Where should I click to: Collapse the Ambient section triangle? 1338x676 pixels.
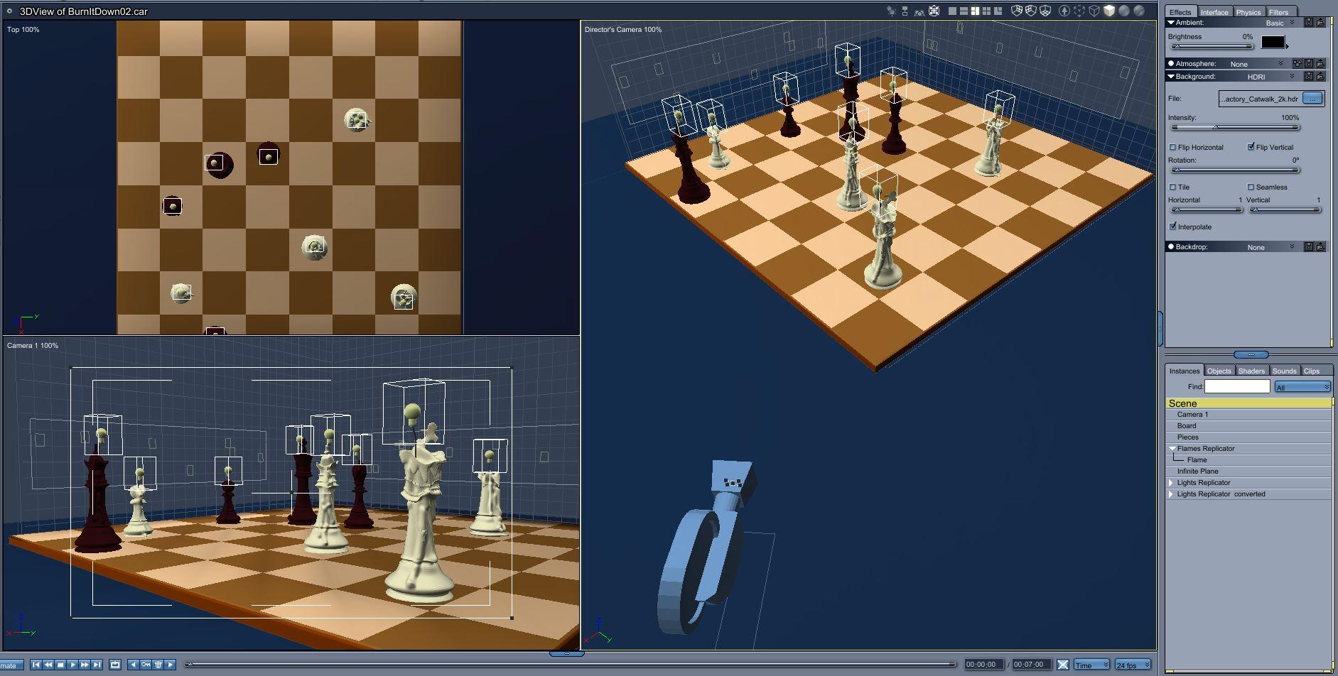[1171, 23]
